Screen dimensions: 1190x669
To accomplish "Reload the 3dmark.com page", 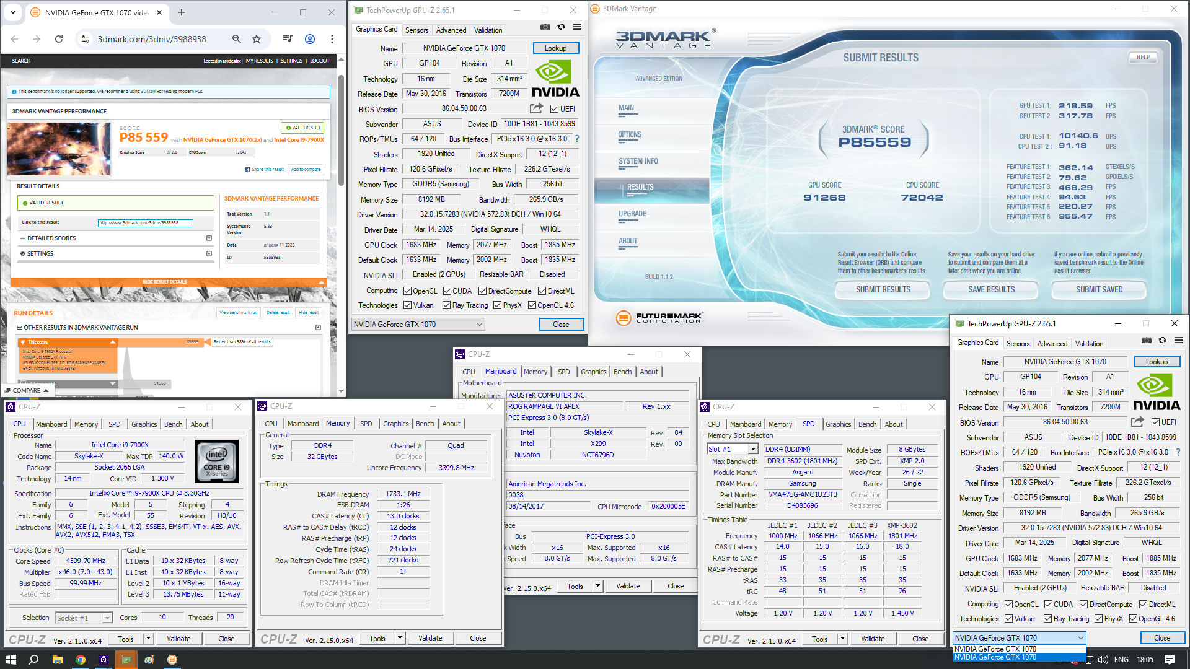I will coord(59,39).
